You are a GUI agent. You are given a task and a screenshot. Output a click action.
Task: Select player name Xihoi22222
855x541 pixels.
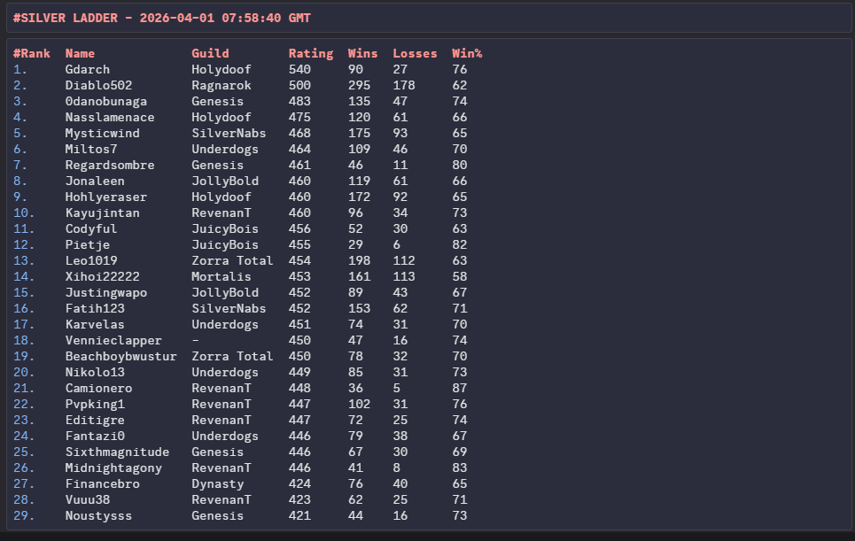102,276
